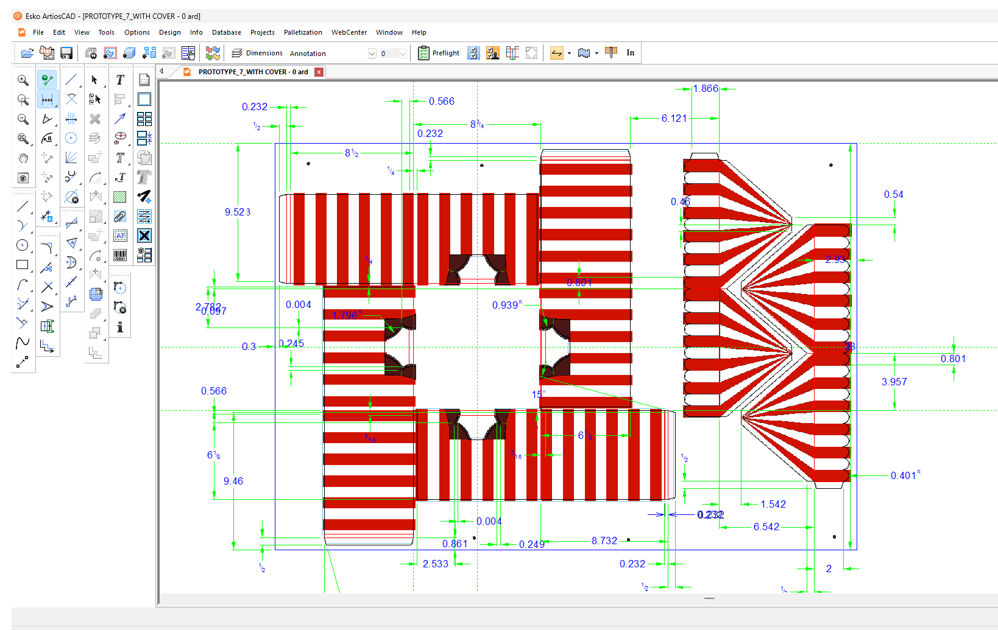
Task: Pick the Rectangle drawing tool
Action: (x=23, y=265)
